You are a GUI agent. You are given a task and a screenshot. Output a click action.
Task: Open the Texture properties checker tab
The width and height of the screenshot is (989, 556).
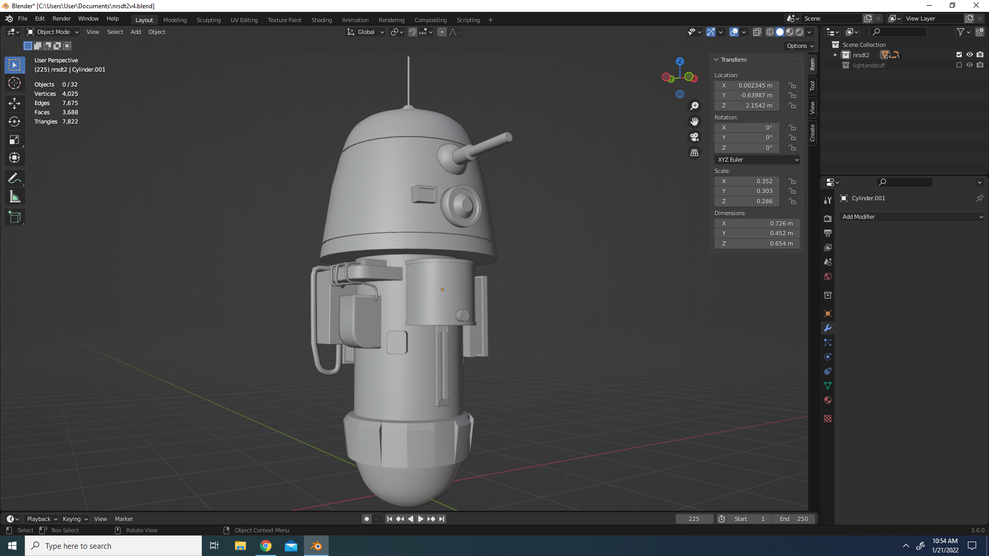pyautogui.click(x=828, y=419)
